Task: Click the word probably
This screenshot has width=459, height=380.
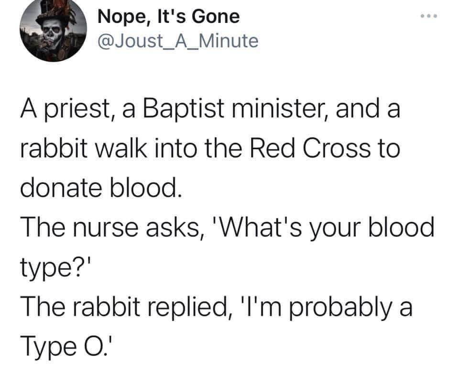Action: pyautogui.click(x=341, y=307)
